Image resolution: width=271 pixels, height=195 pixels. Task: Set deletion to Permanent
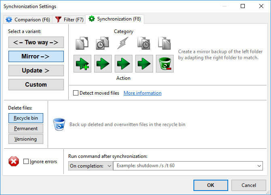pos(26,129)
